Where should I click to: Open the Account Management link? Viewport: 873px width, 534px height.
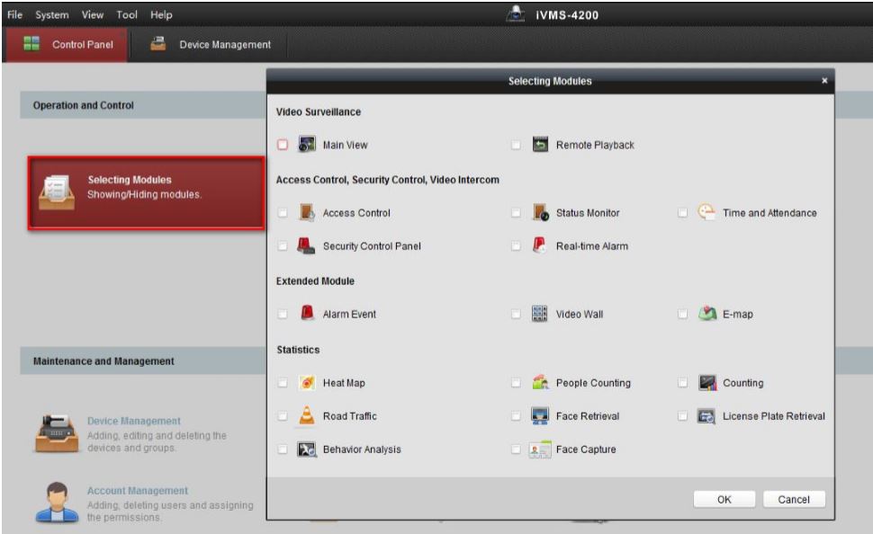(138, 491)
